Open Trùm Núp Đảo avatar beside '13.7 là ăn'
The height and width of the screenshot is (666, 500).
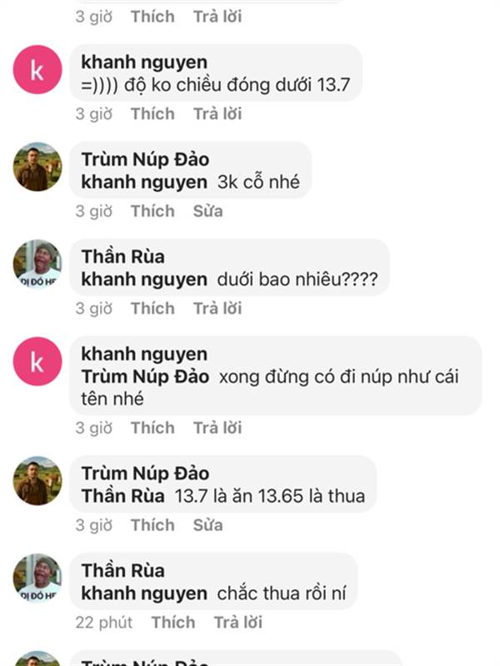(x=37, y=480)
